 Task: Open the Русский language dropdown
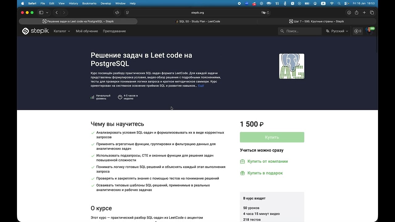(337, 31)
